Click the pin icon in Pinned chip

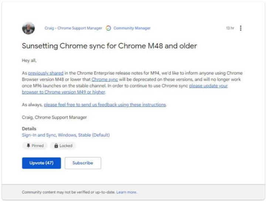[x=28, y=146]
